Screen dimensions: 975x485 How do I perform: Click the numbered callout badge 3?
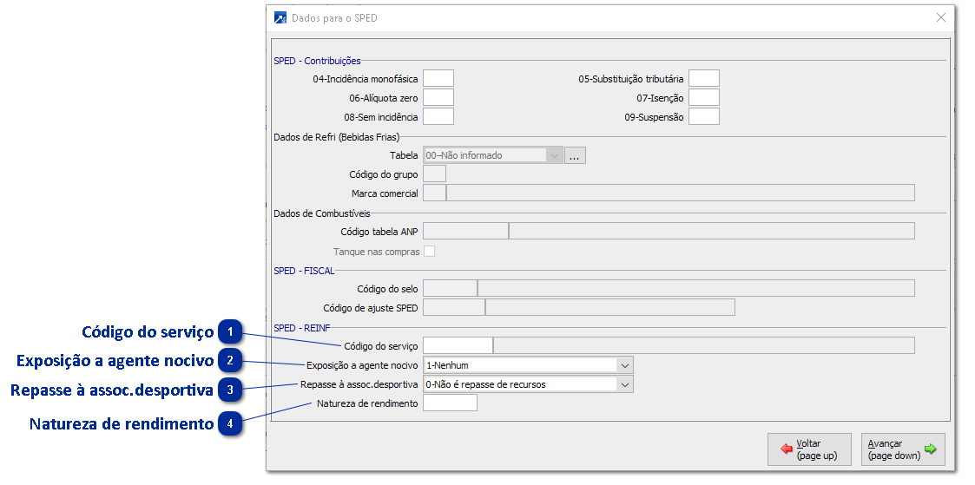[230, 390]
